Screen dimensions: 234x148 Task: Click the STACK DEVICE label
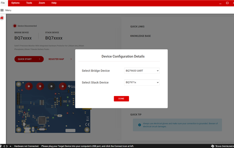[x=52, y=33]
